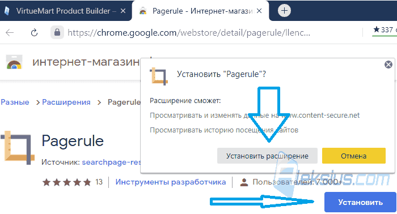Open the searchpage-res source link
The width and height of the screenshot is (397, 214).
point(111,162)
